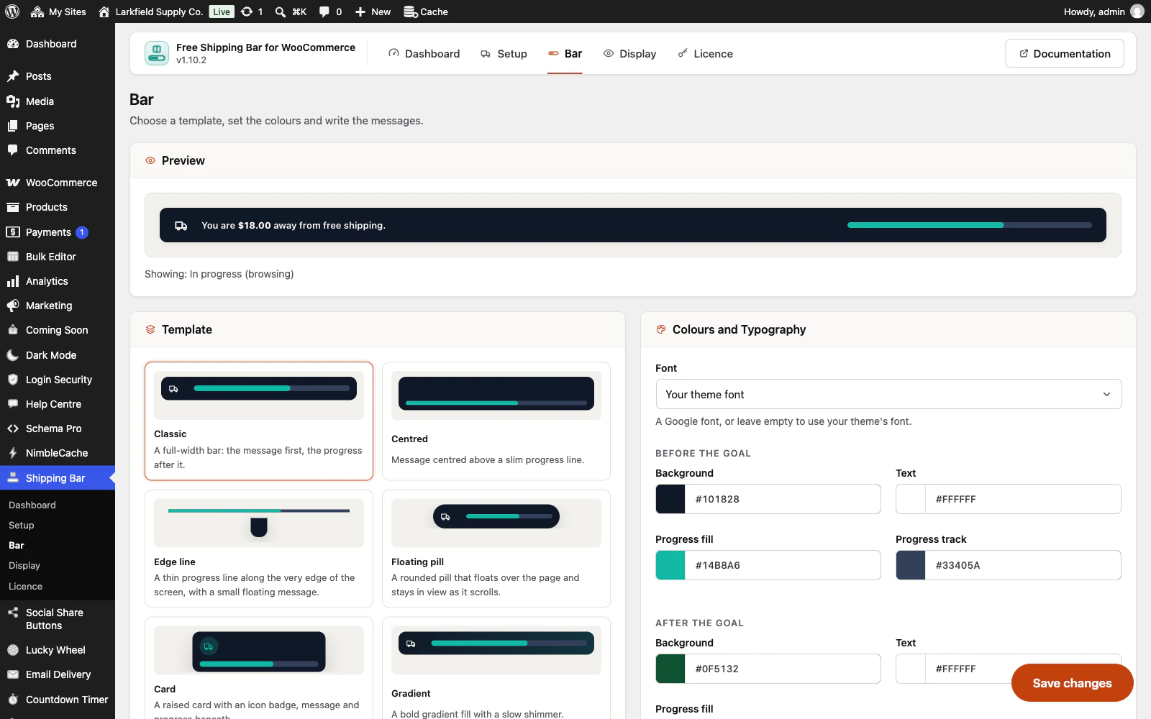Click the Countdown Timer stopwatch icon

13,700
